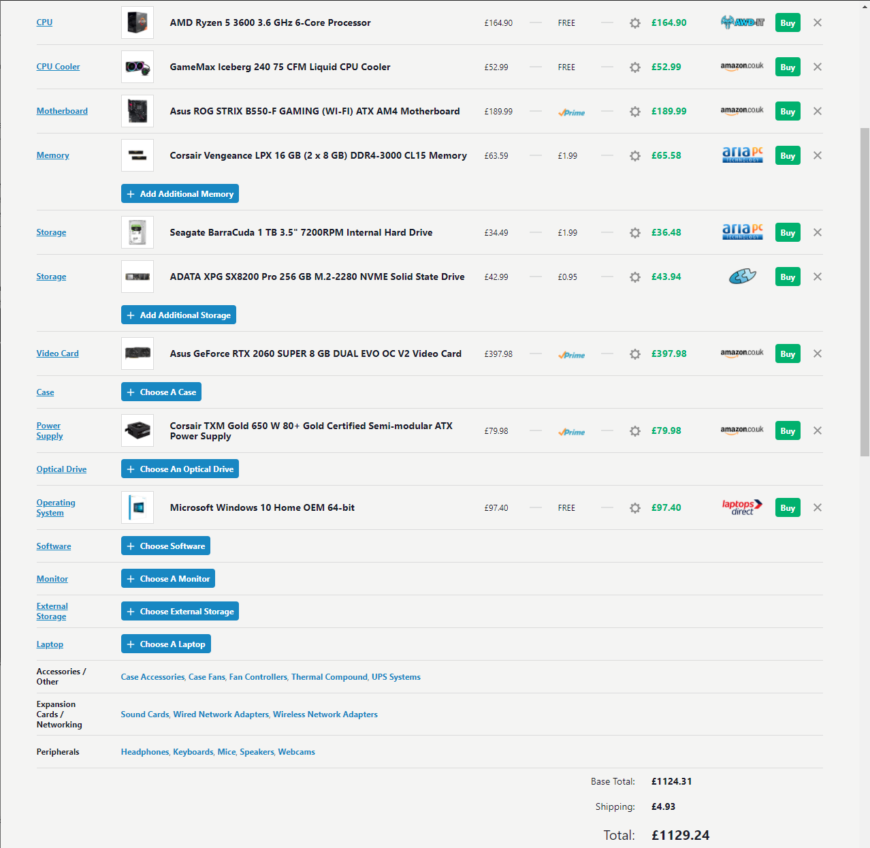Click Aria PC logo in Memory row
870x848 pixels.
(742, 155)
